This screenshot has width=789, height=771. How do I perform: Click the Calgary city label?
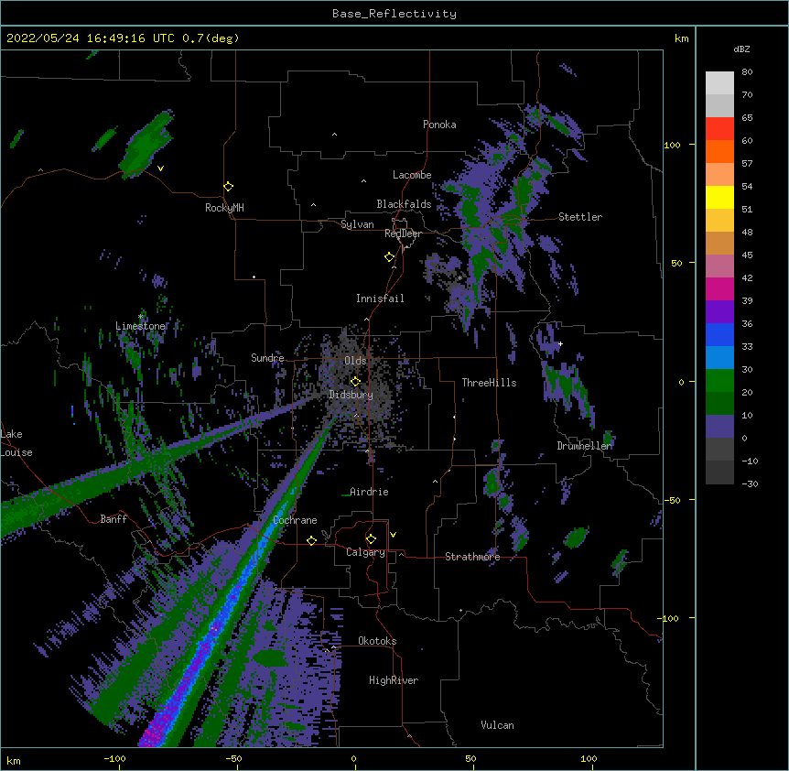pyautogui.click(x=365, y=552)
